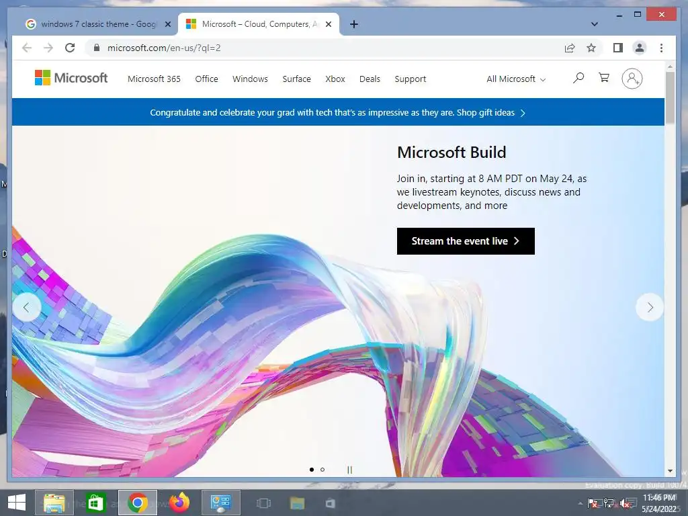This screenshot has height=516, width=688.
Task: Select the first carousel slide dot
Action: [x=312, y=470]
